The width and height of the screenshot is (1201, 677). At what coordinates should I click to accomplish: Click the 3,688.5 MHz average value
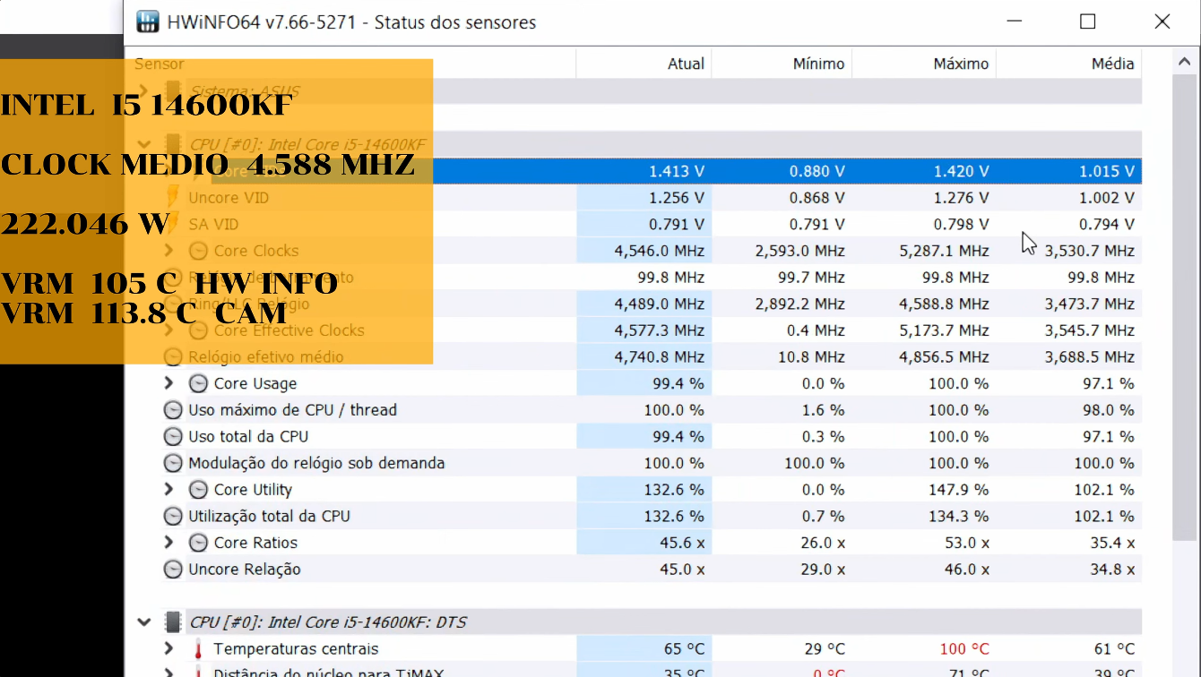tap(1090, 357)
